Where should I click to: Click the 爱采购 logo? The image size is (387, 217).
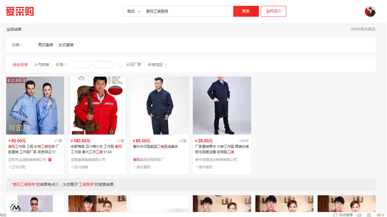[20, 11]
